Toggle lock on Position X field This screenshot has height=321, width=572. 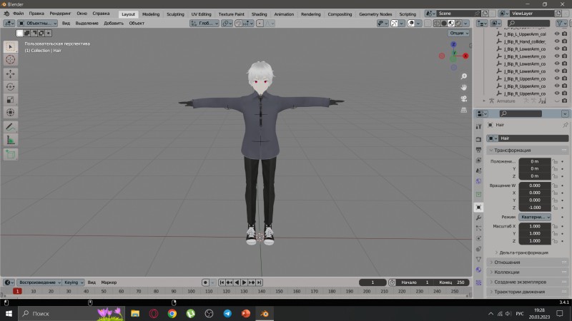click(x=555, y=161)
